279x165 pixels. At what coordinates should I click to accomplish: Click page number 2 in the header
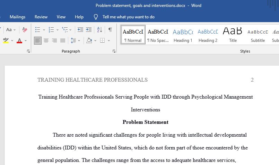pyautogui.click(x=252, y=80)
